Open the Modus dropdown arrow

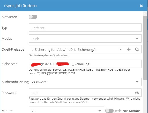137,38
